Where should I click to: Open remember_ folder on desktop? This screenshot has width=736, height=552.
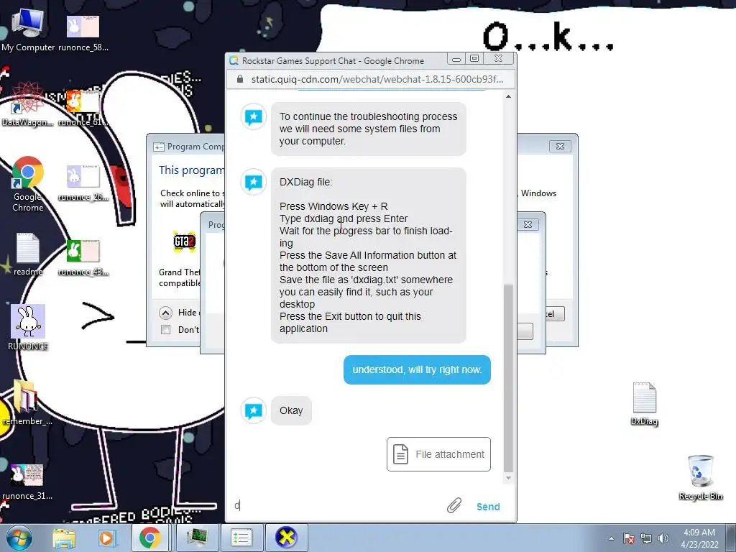click(27, 402)
